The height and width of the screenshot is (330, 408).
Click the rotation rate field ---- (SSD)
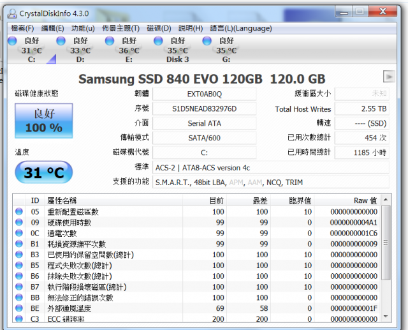[x=362, y=123]
